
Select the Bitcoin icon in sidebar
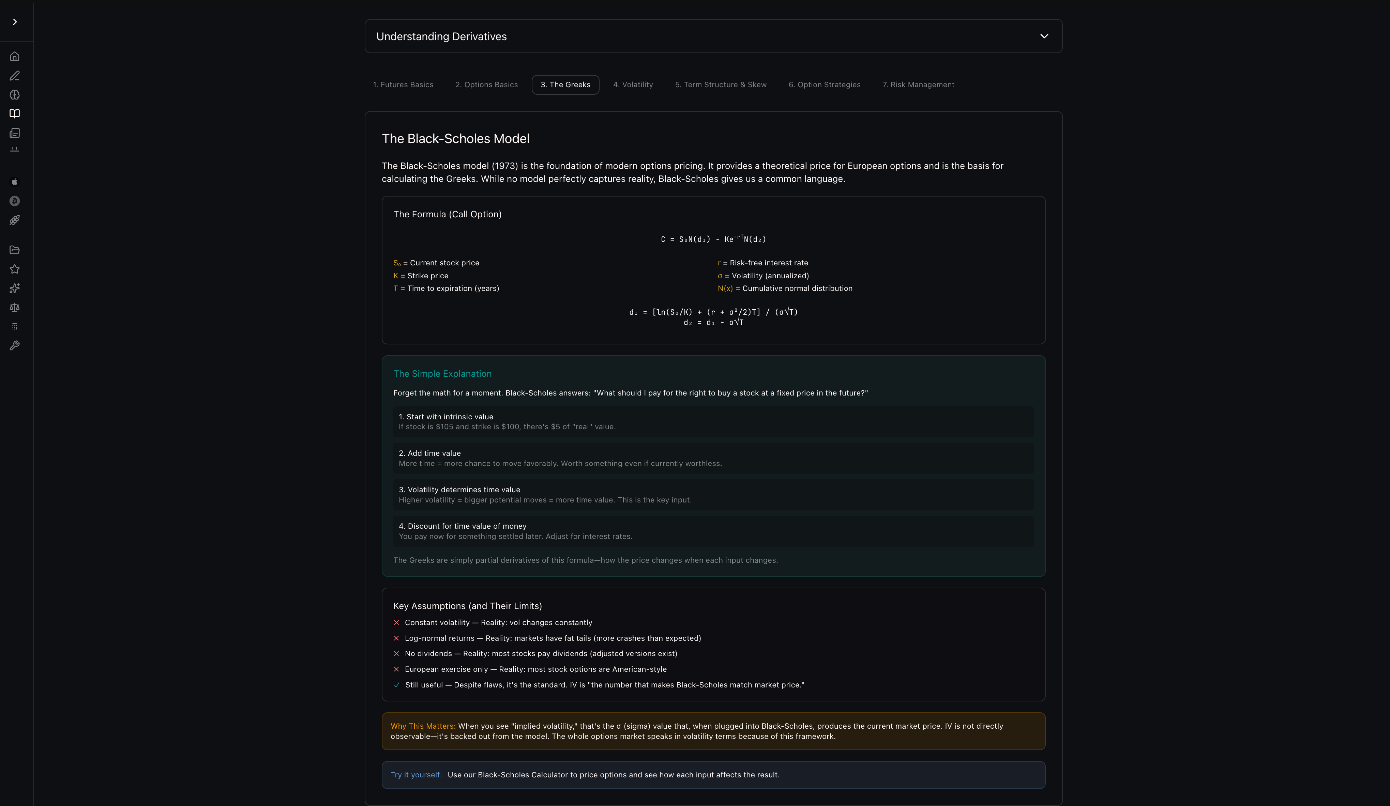(x=15, y=201)
